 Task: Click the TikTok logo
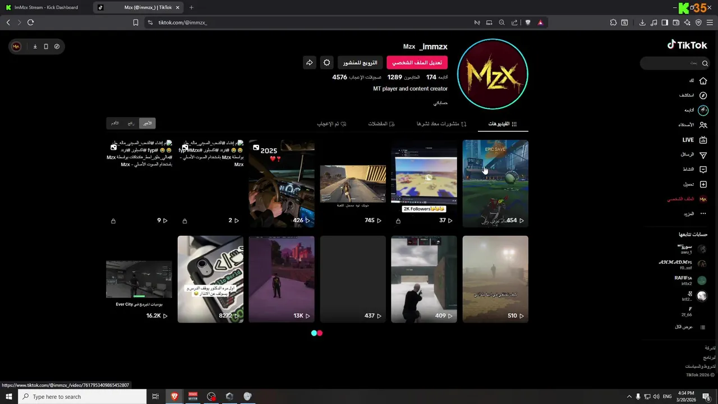coord(687,45)
